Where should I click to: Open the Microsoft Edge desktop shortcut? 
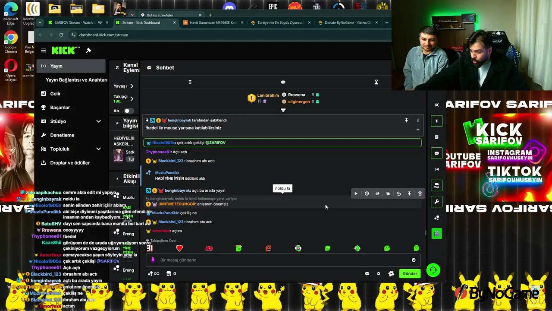pos(11,13)
